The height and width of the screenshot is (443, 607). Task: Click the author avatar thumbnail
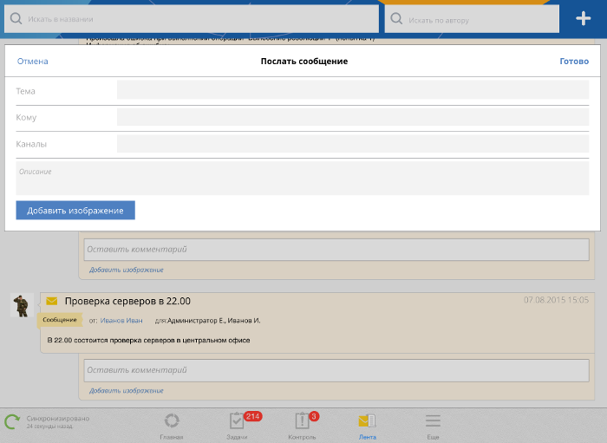[22, 304]
